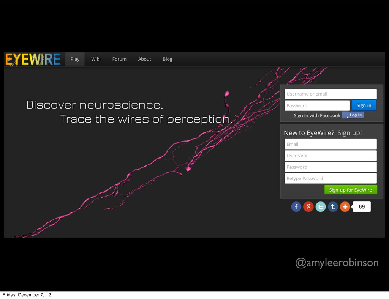Click the 'Sign up!' heading text

(349, 133)
